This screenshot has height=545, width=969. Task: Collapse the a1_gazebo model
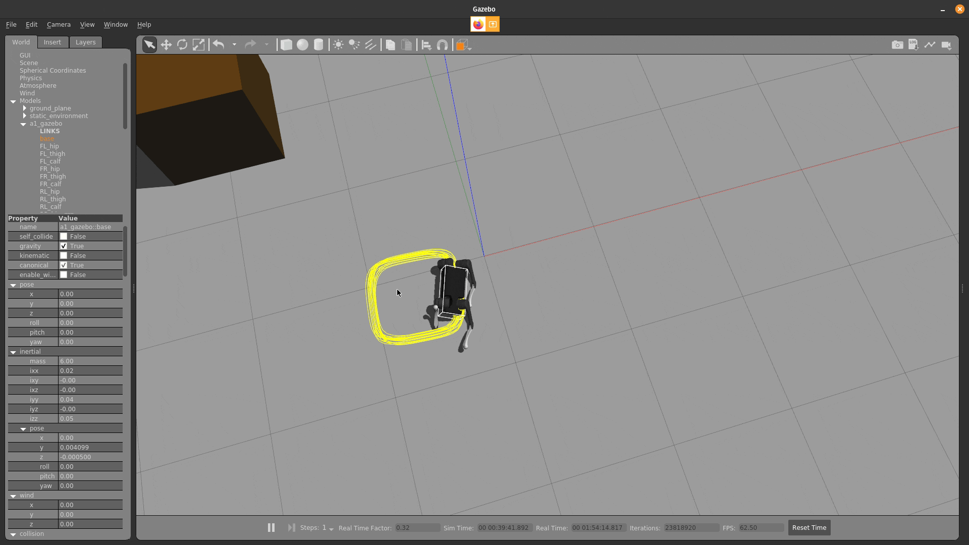click(x=23, y=124)
